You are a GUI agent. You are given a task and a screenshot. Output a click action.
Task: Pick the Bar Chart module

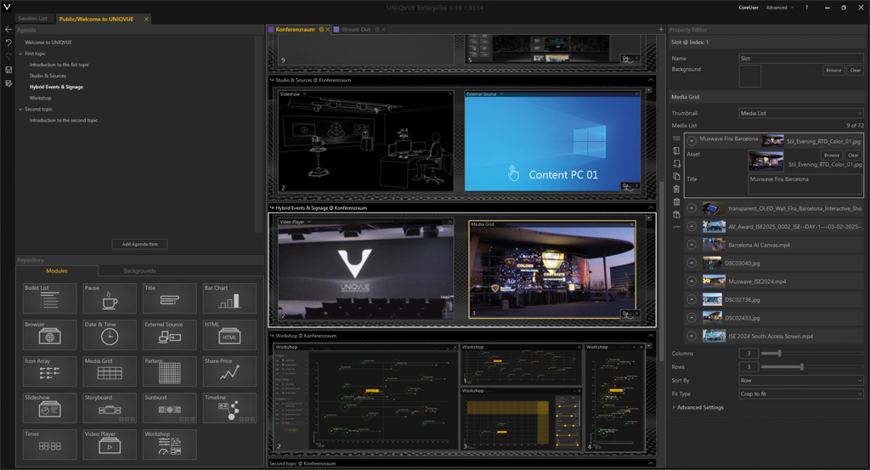(229, 298)
